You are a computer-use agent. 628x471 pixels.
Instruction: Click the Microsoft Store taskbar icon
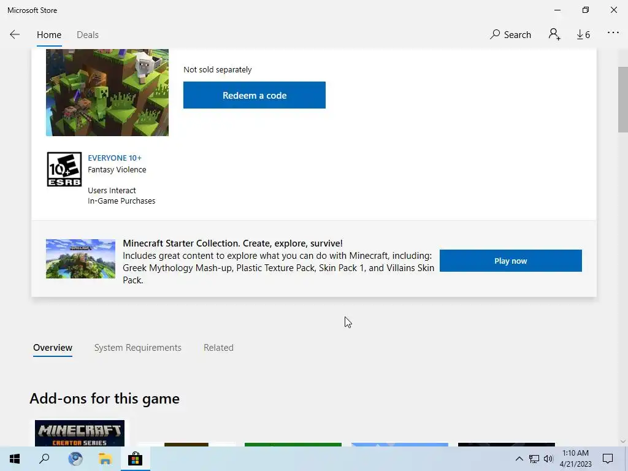click(136, 459)
